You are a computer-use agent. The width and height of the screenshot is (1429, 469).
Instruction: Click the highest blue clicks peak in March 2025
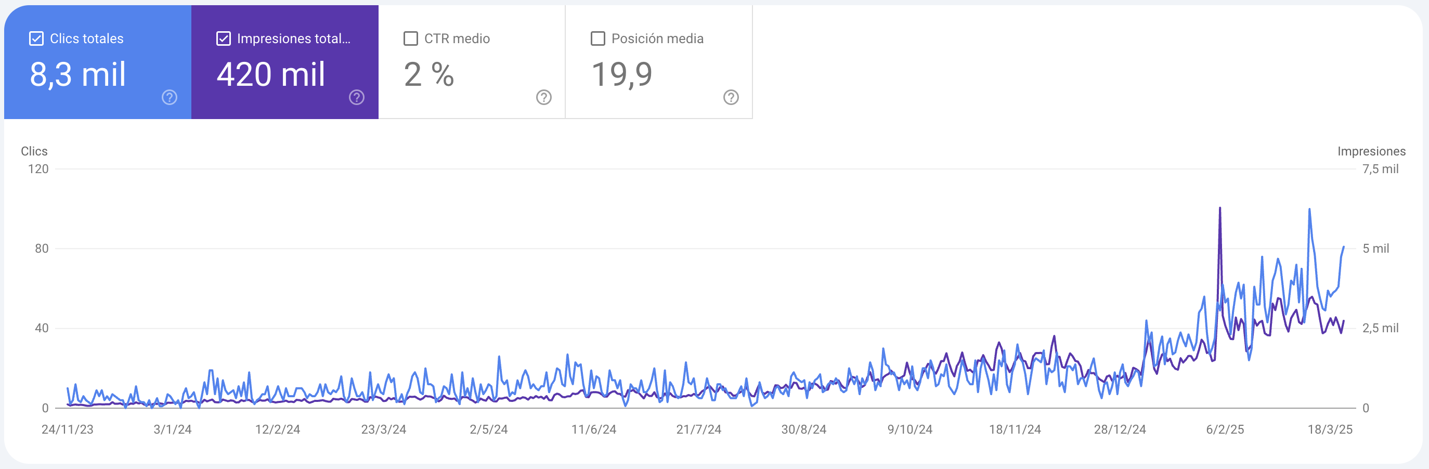point(1309,210)
